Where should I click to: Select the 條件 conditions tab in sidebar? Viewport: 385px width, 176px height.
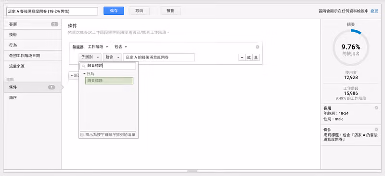tap(32, 87)
